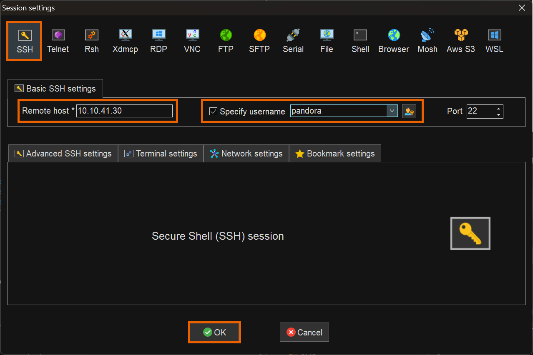
Task: Click OK to save the session
Action: [x=214, y=332]
